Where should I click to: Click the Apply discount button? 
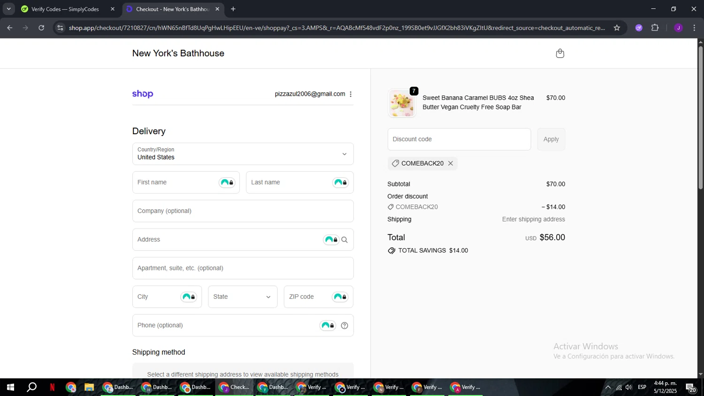551,139
